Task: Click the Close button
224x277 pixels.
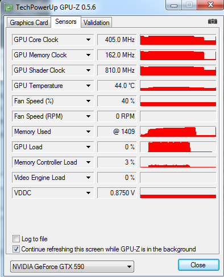Action: 198,265
